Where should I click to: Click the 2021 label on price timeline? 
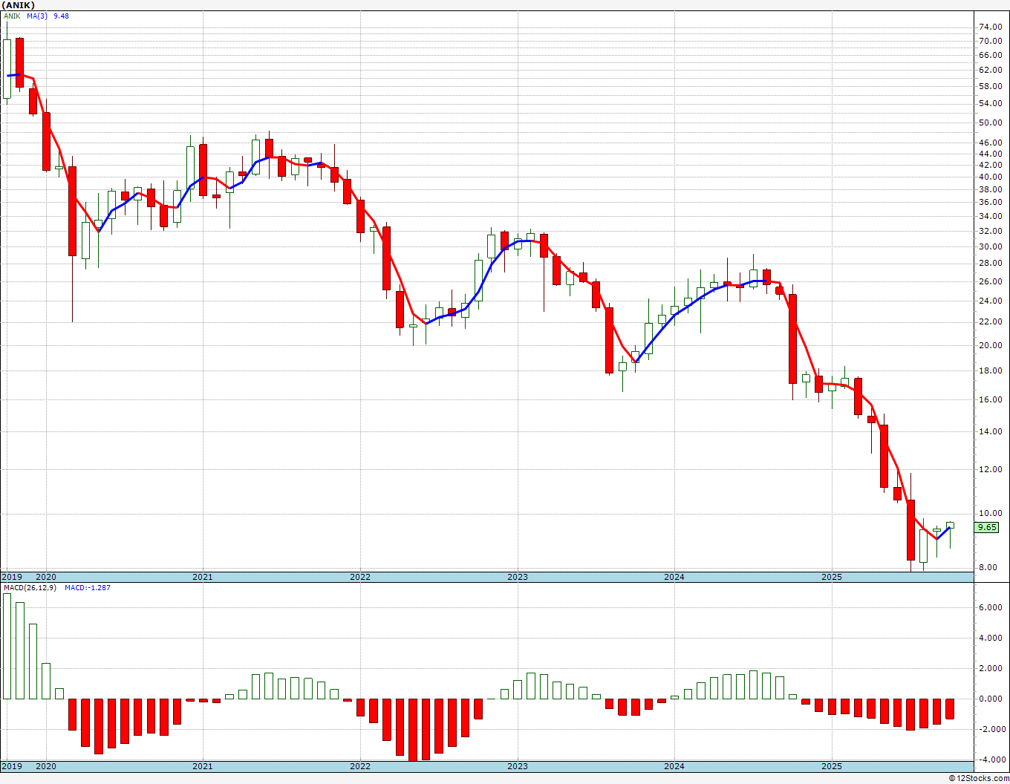pos(203,577)
